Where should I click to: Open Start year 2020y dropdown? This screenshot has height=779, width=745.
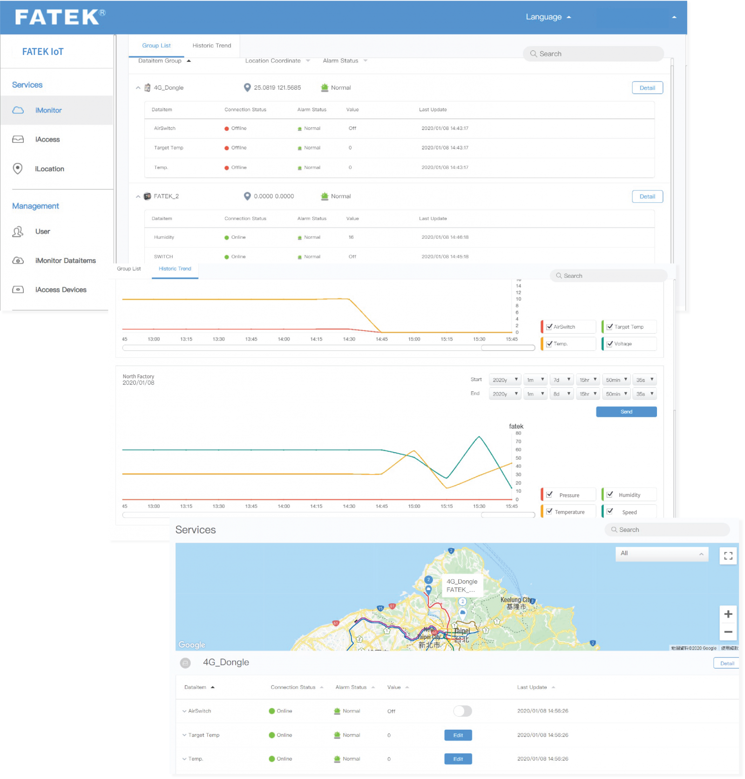[x=505, y=380]
